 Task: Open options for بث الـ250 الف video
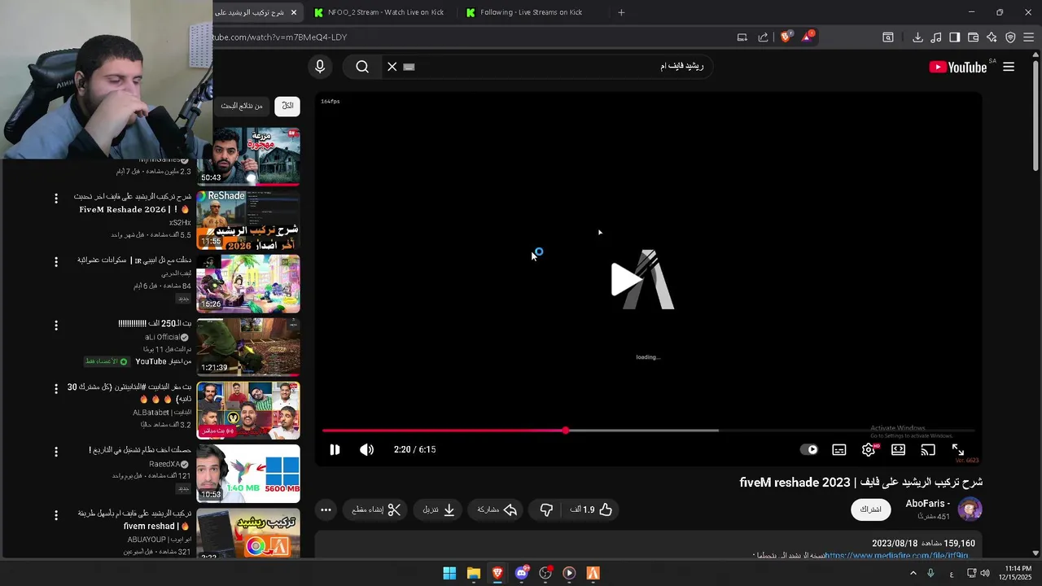point(56,326)
